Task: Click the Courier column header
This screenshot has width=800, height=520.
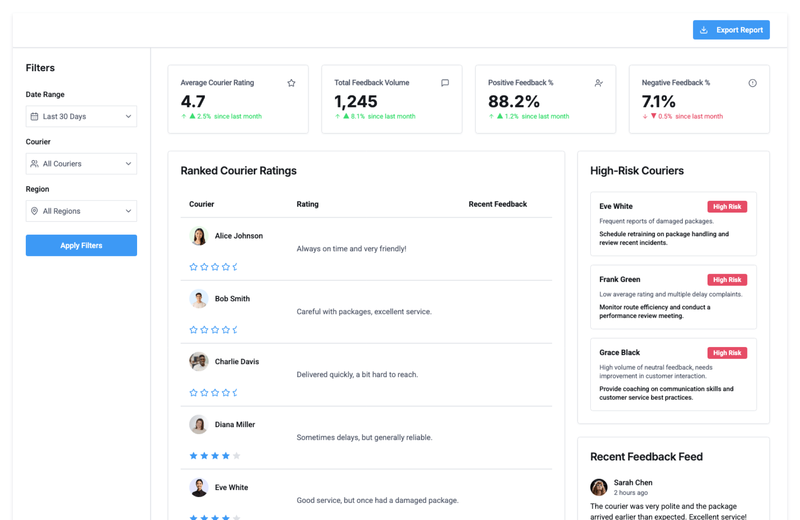Action: click(202, 204)
